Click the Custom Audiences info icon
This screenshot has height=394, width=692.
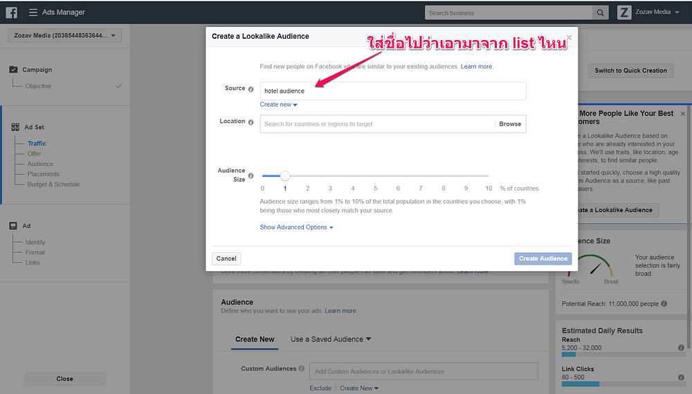point(302,368)
